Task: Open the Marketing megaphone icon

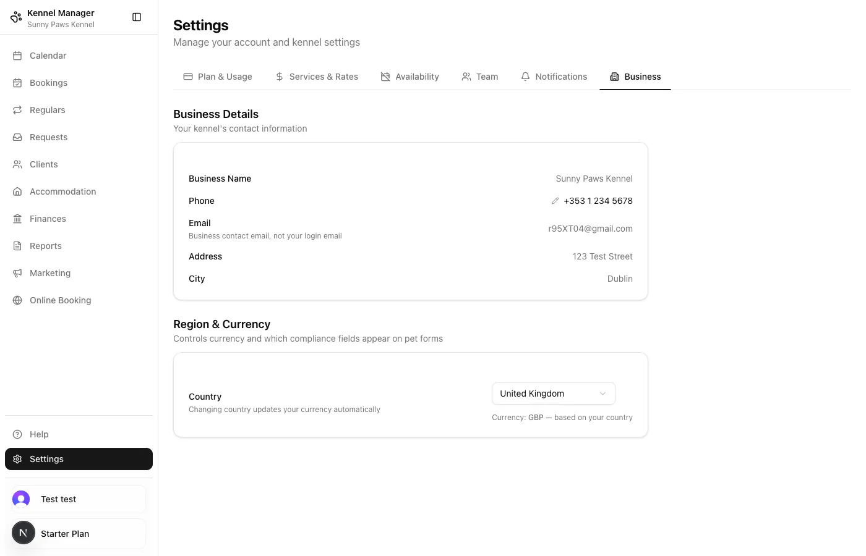Action: [x=17, y=272]
